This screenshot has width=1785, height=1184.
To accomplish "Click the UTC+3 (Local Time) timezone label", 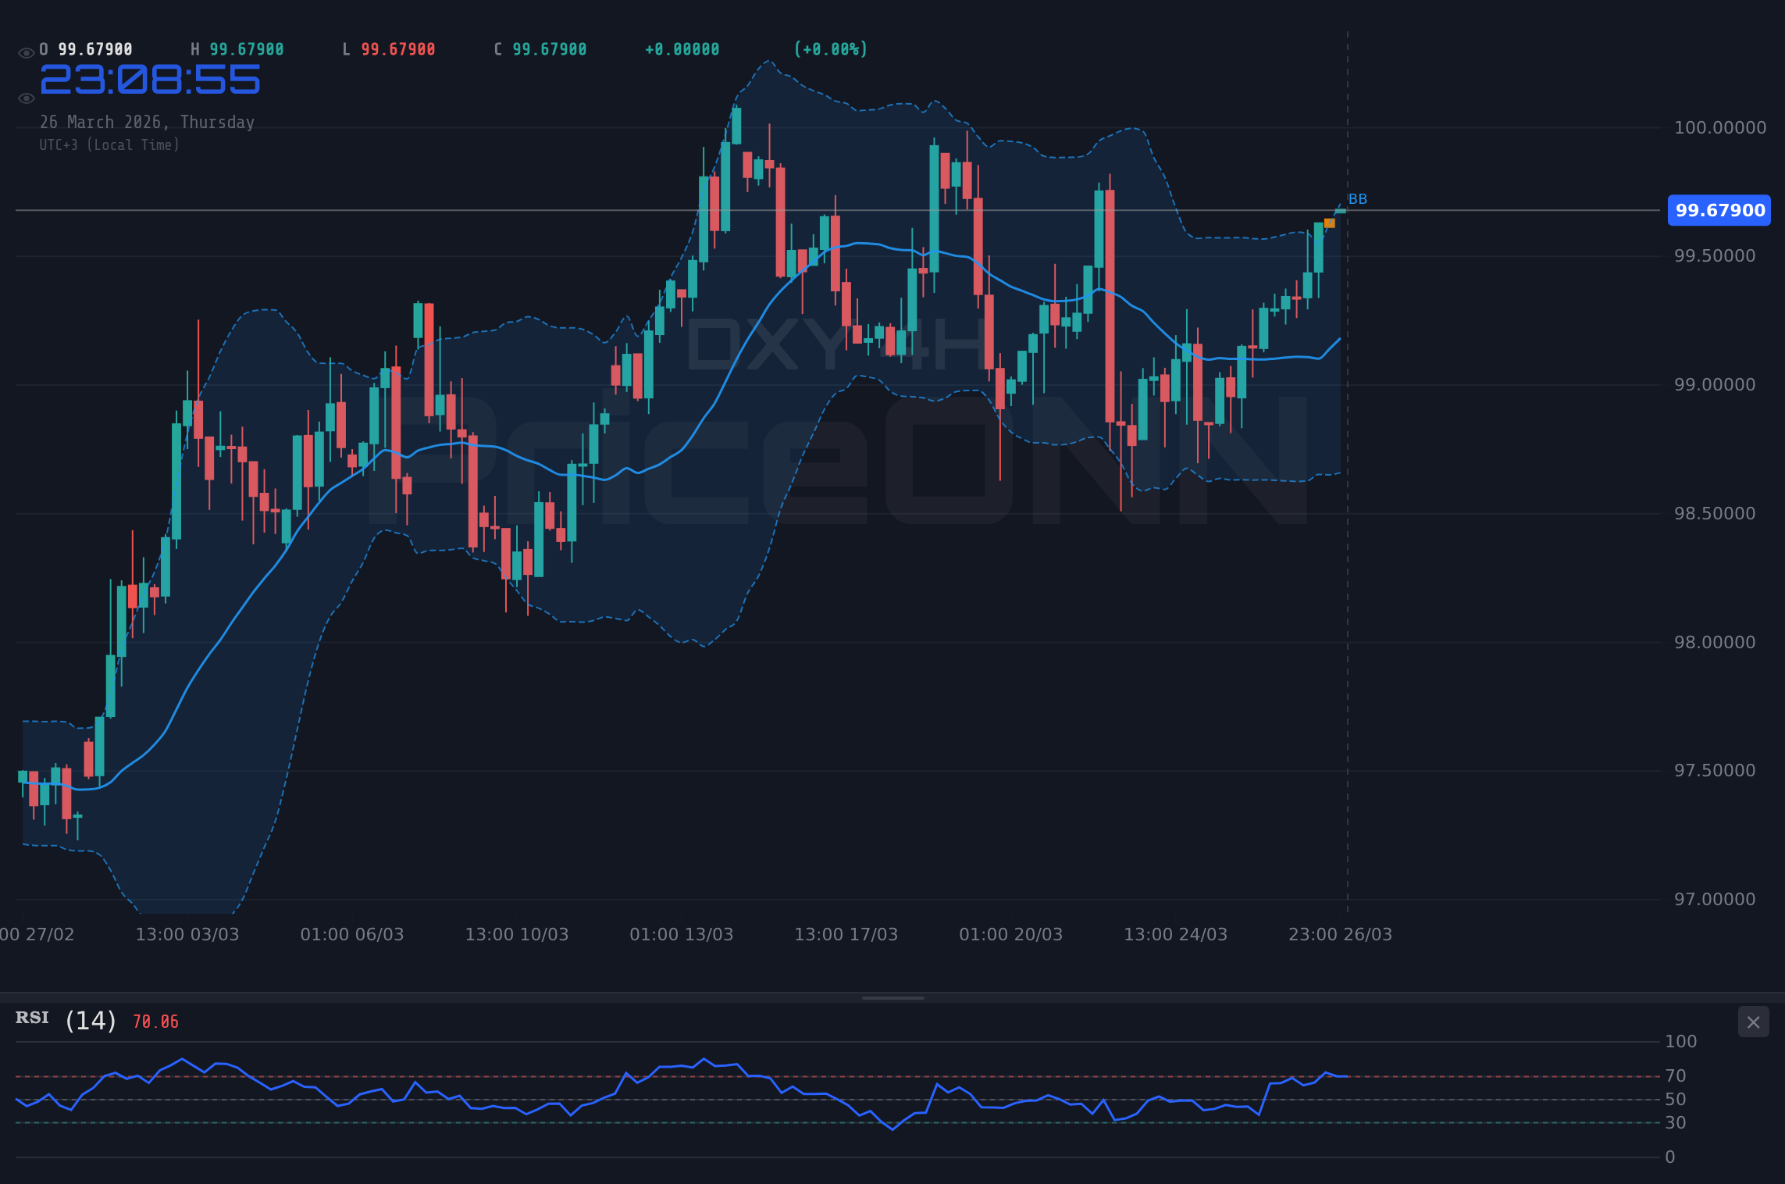I will 110,144.
